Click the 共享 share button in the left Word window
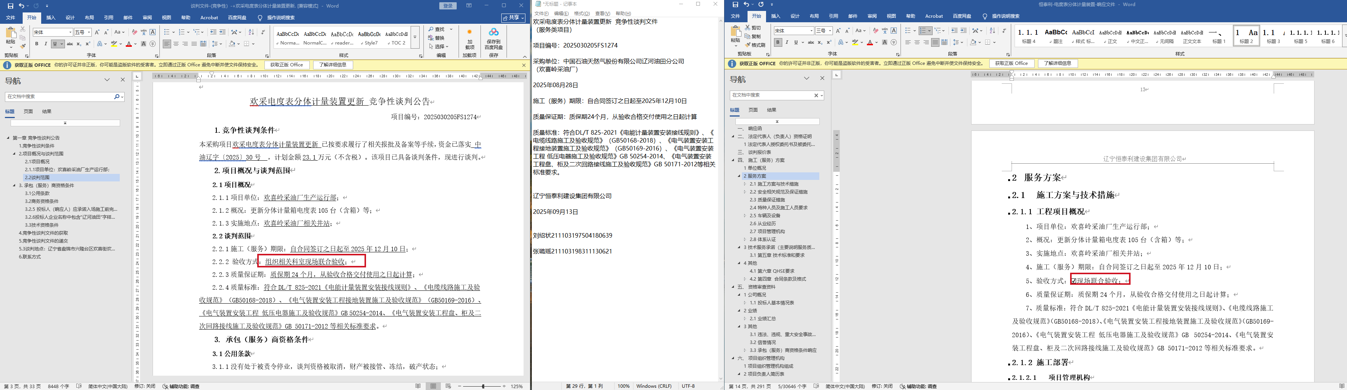This screenshot has height=390, width=1347. click(513, 18)
